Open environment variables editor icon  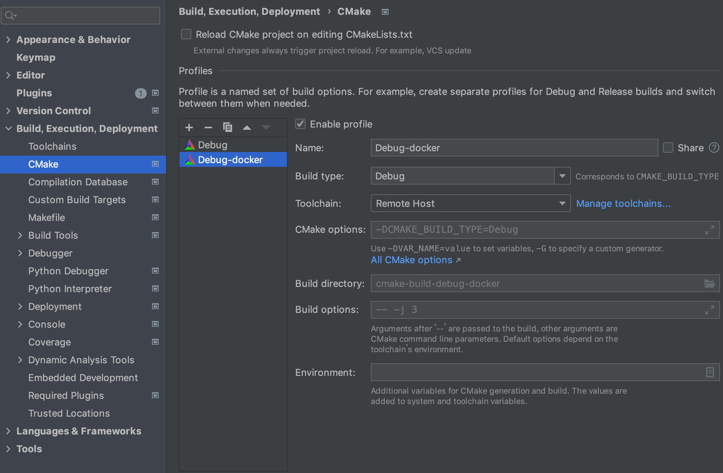tap(710, 372)
